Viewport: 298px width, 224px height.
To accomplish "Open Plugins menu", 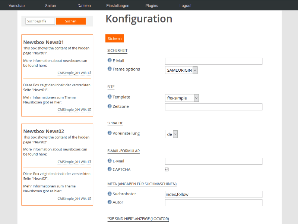I will [152, 6].
